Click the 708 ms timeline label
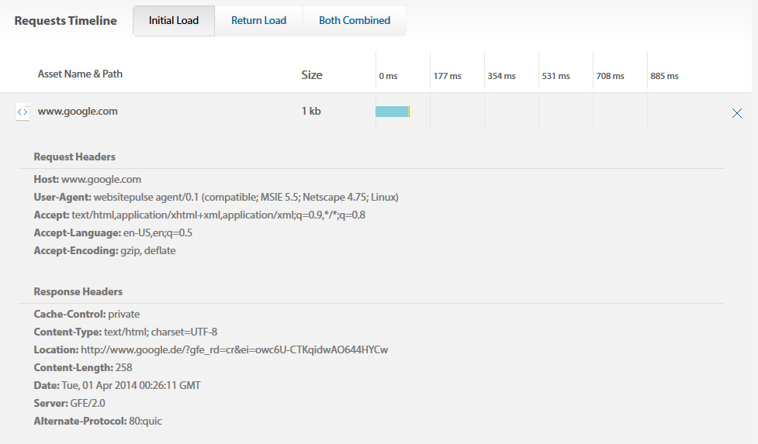The image size is (758, 444). (610, 76)
